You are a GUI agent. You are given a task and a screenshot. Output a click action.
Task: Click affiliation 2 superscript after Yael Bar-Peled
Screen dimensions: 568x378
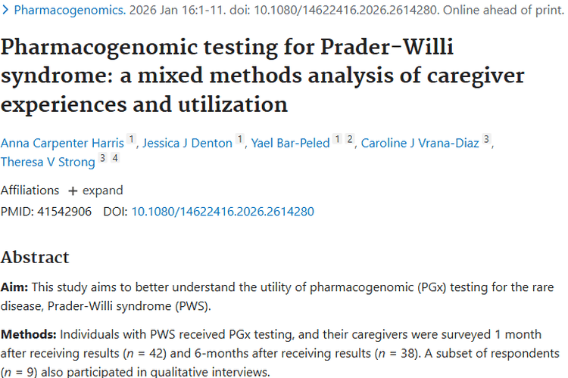tap(350, 140)
